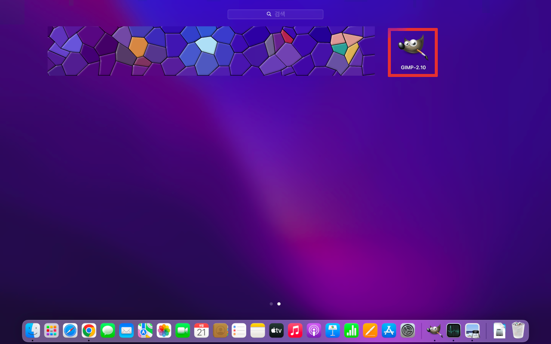
Task: Click Launchpad icon in the dock
Action: pyautogui.click(x=52, y=330)
